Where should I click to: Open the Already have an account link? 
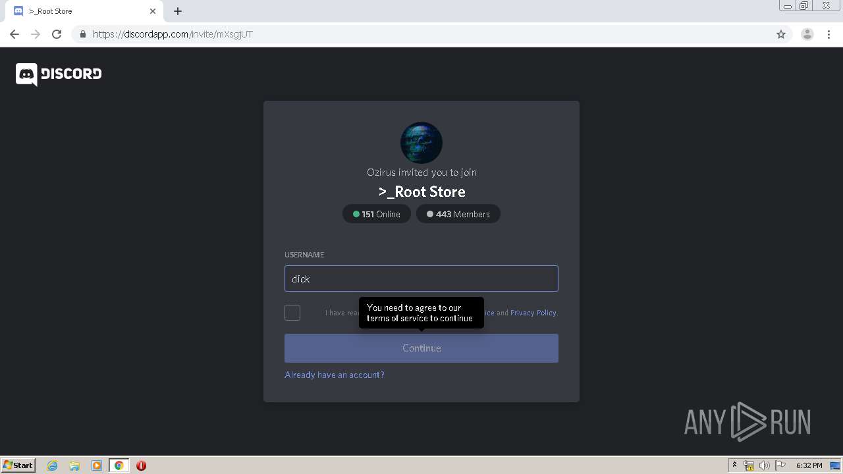tap(335, 375)
